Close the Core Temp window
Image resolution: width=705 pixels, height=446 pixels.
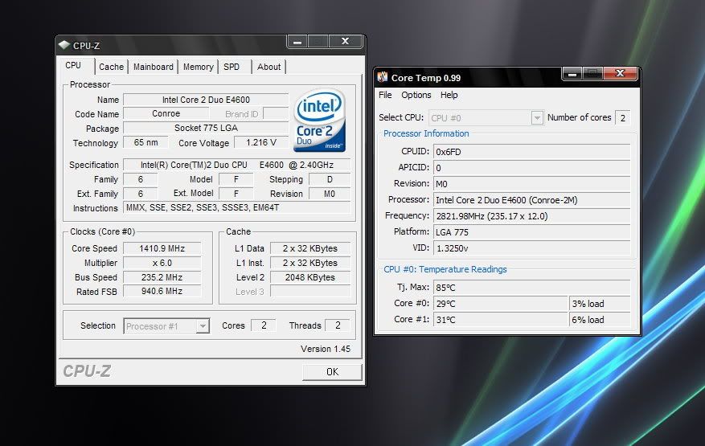pos(620,73)
